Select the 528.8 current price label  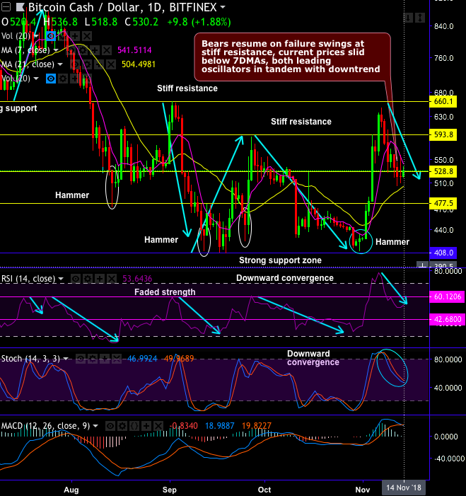click(443, 171)
